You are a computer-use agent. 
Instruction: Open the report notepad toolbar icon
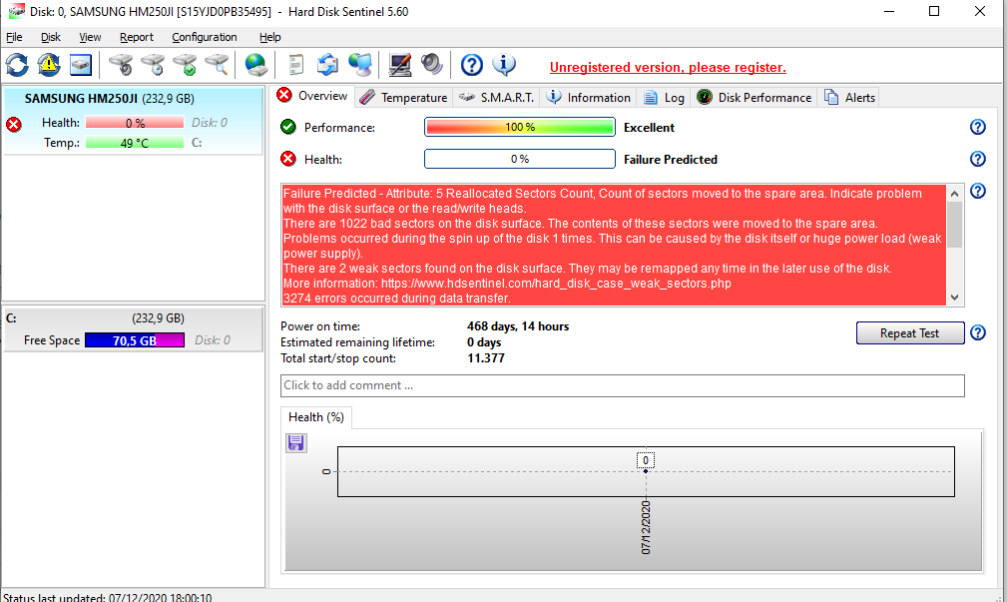296,65
